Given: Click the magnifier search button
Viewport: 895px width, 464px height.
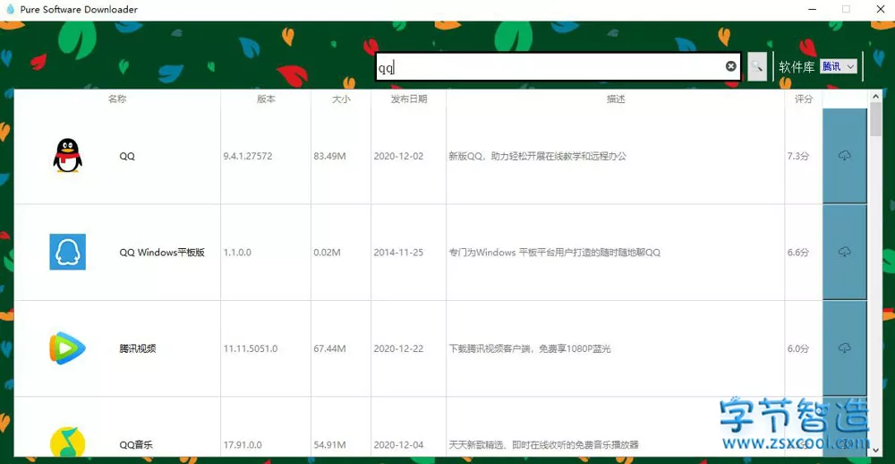Looking at the screenshot, I should pyautogui.click(x=757, y=66).
